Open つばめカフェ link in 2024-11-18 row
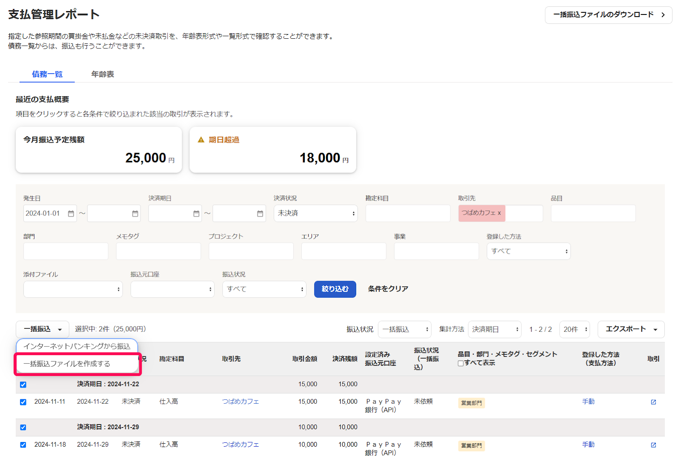The height and width of the screenshot is (459, 681). (x=240, y=445)
